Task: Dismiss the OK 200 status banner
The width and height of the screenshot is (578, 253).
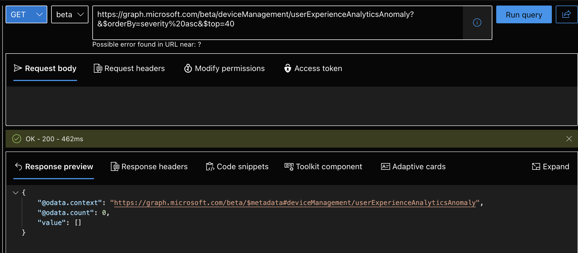Action: (569, 139)
